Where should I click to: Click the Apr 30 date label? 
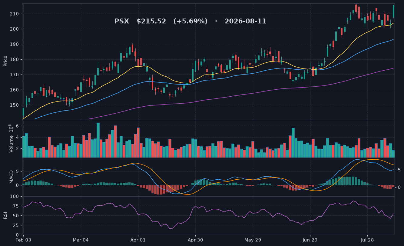[x=195, y=240]
